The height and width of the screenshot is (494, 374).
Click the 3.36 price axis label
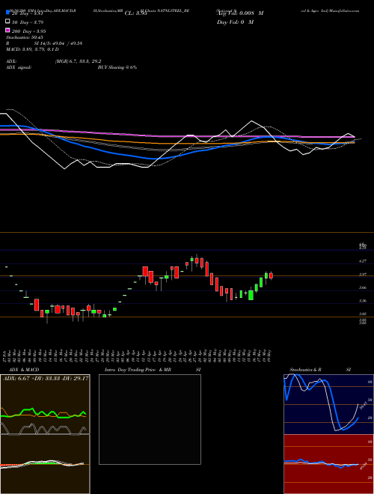point(363,301)
